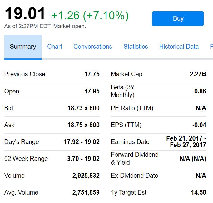Click the Ex-Dividend Date label

(x=134, y=176)
